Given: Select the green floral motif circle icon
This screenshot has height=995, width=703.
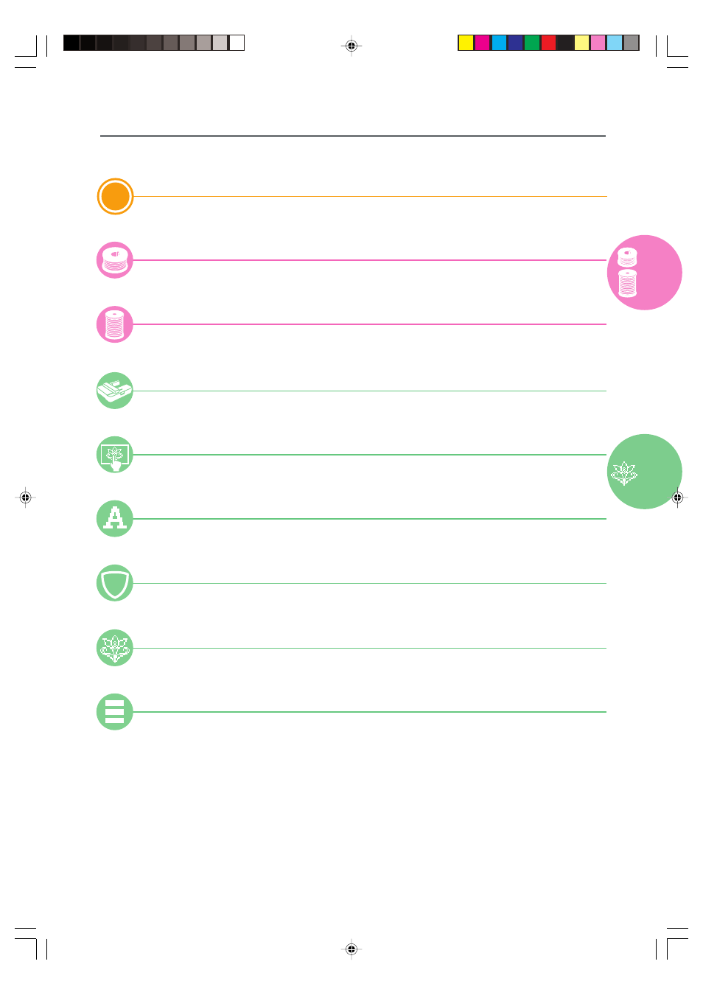Looking at the screenshot, I should [x=115, y=648].
